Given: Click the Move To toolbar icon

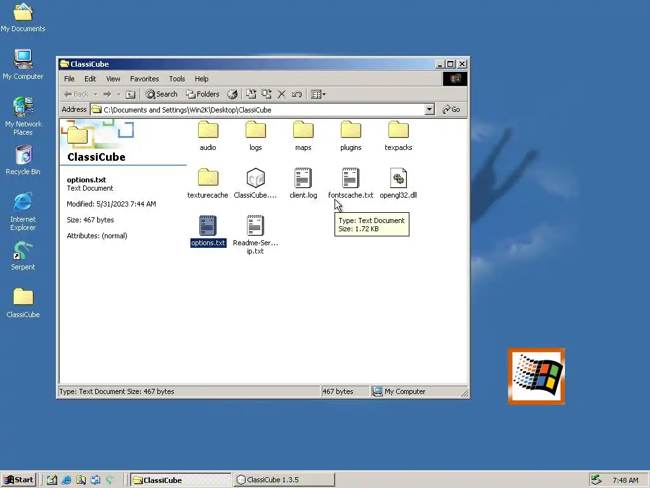Looking at the screenshot, I should pos(251,94).
